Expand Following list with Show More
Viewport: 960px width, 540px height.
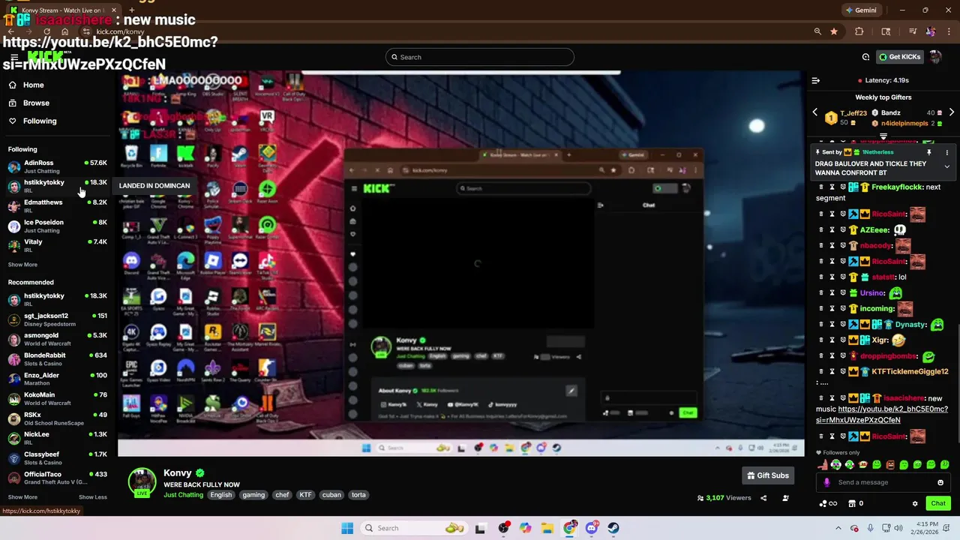click(x=22, y=265)
